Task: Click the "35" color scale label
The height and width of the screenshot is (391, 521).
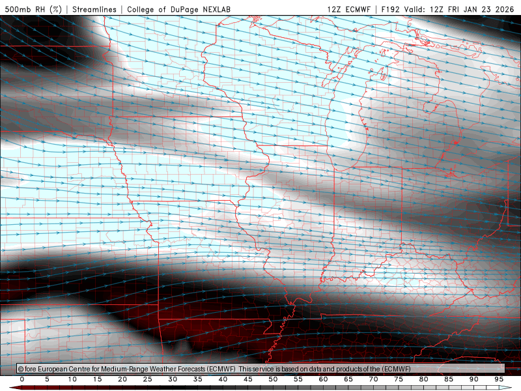Action: 198,379
